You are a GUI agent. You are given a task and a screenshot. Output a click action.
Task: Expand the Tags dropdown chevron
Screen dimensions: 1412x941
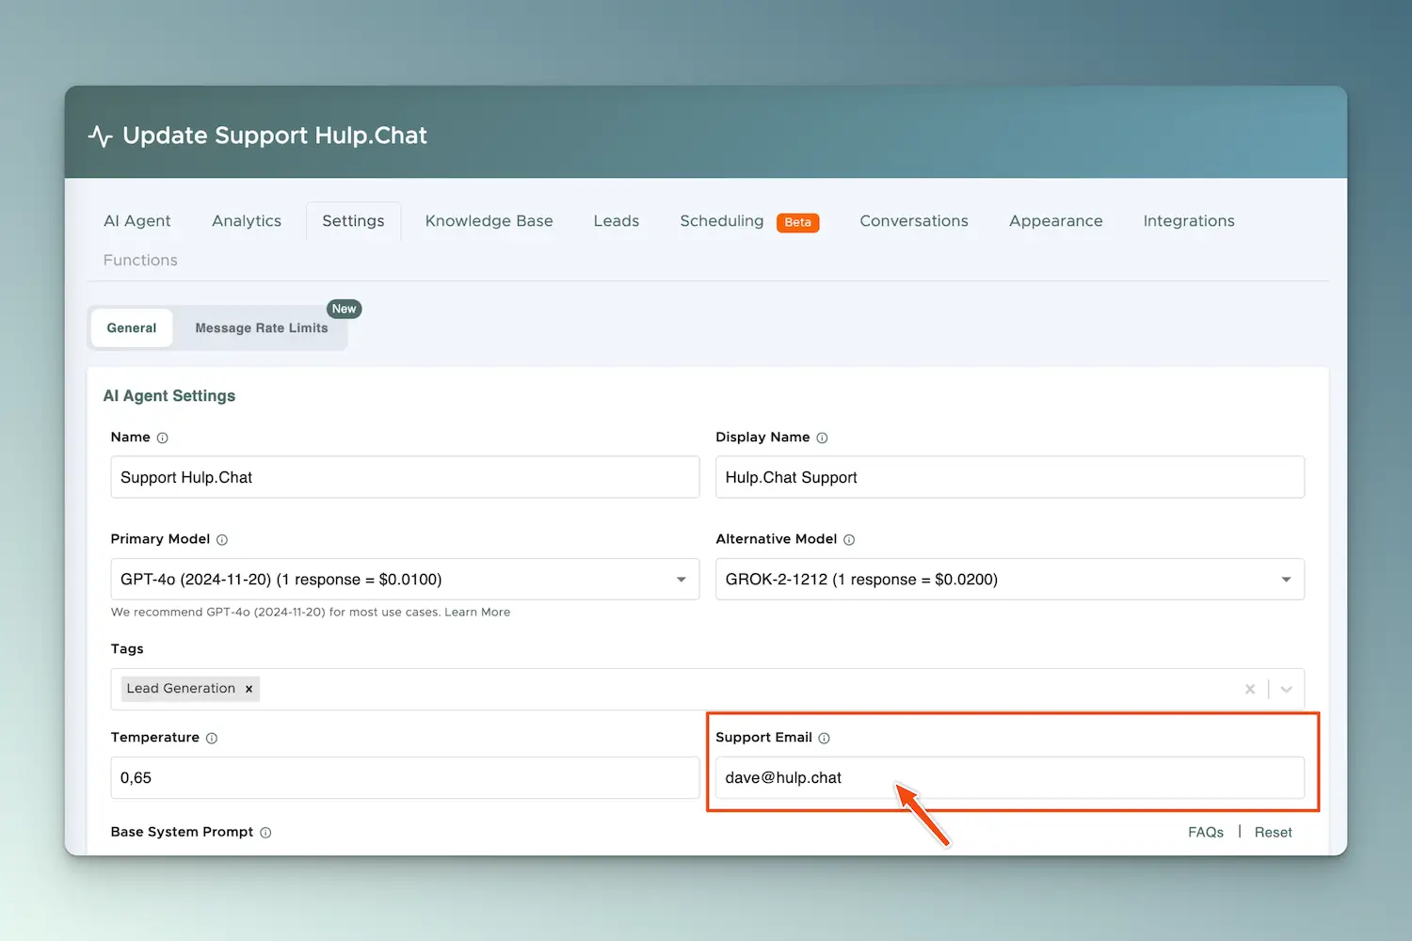[x=1286, y=689]
